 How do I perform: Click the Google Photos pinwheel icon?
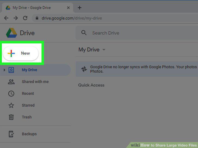click(x=84, y=69)
